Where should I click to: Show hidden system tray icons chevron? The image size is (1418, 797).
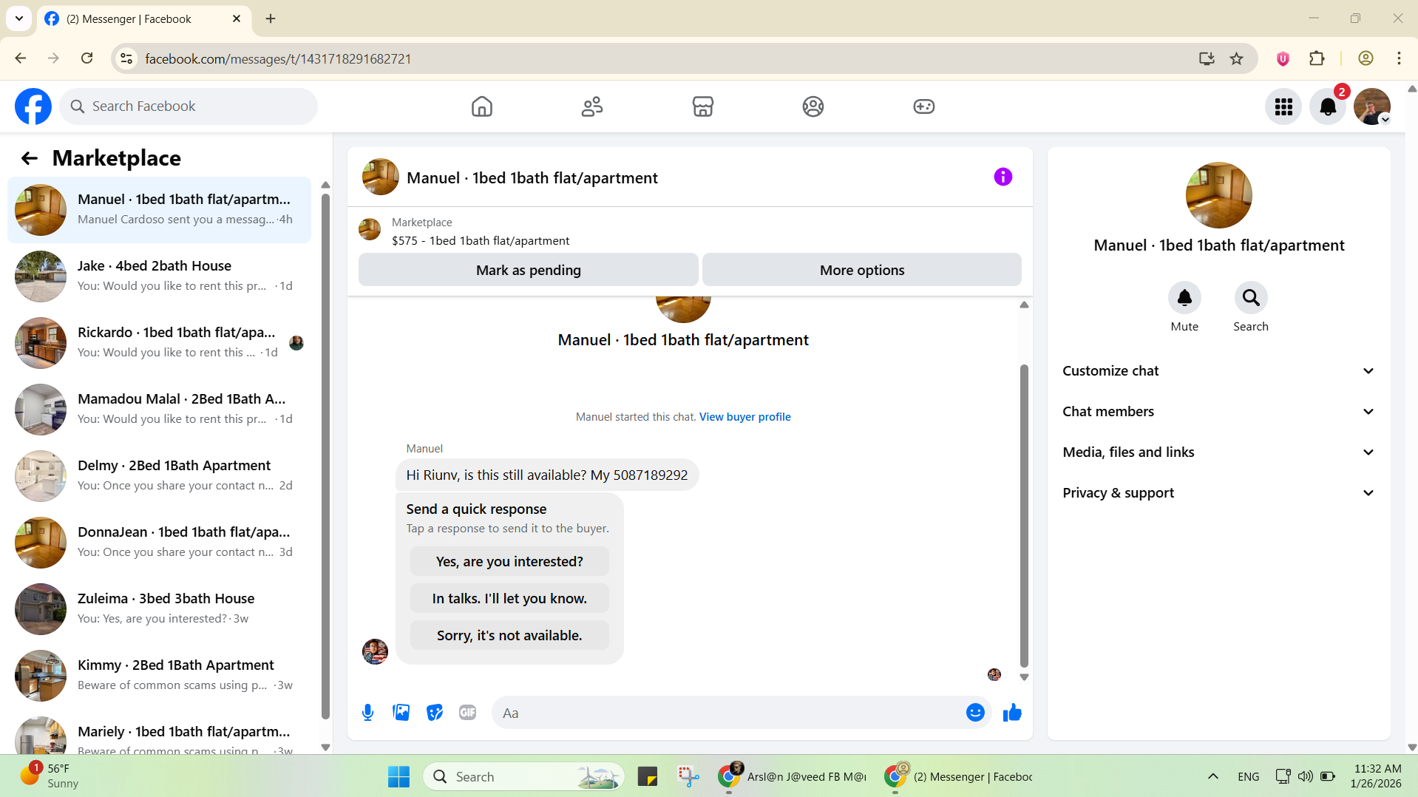coord(1213,776)
